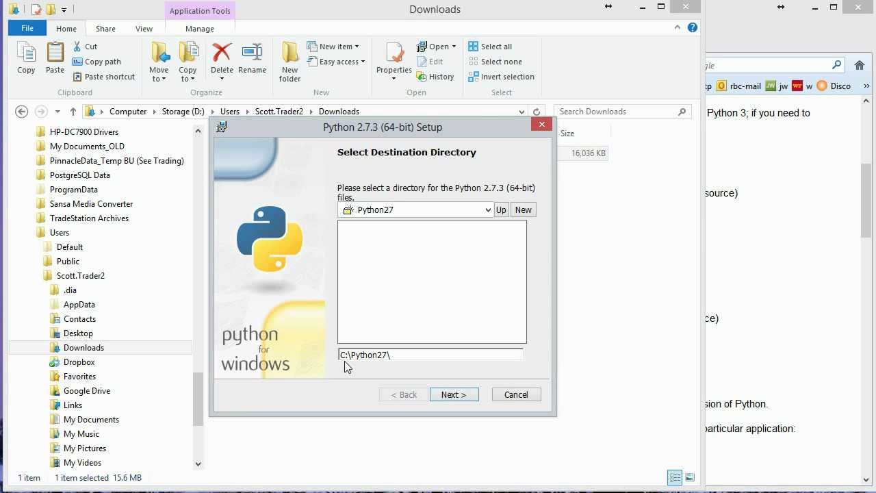The height and width of the screenshot is (493, 876).
Task: Select Desktop in navigation tree
Action: 78,333
